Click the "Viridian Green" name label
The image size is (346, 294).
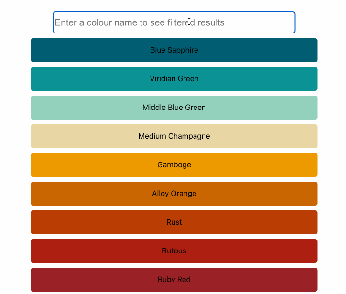point(174,79)
